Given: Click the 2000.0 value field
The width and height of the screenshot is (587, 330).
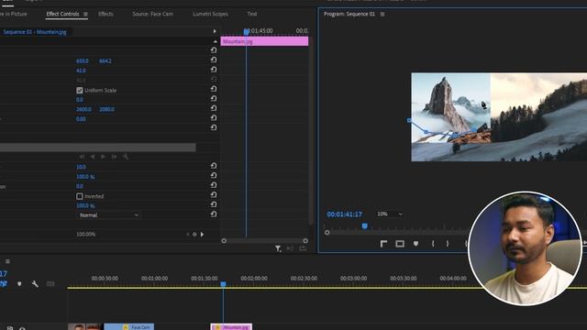Looking at the screenshot, I should [x=106, y=109].
